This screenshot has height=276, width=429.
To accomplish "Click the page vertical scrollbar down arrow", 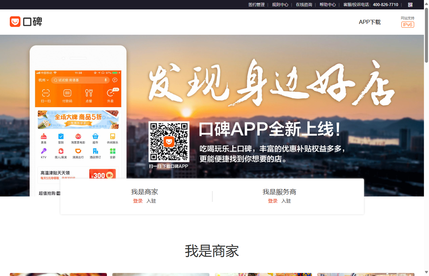I will click(426, 272).
